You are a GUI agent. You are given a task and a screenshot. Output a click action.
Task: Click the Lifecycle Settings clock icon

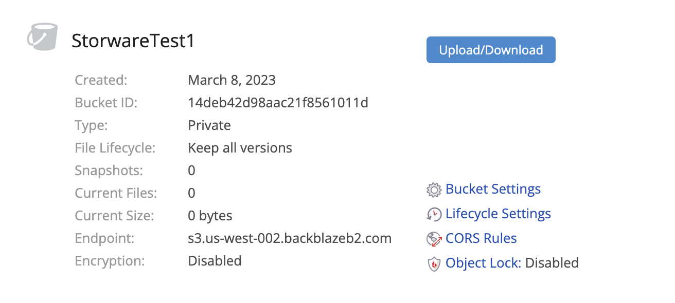434,214
